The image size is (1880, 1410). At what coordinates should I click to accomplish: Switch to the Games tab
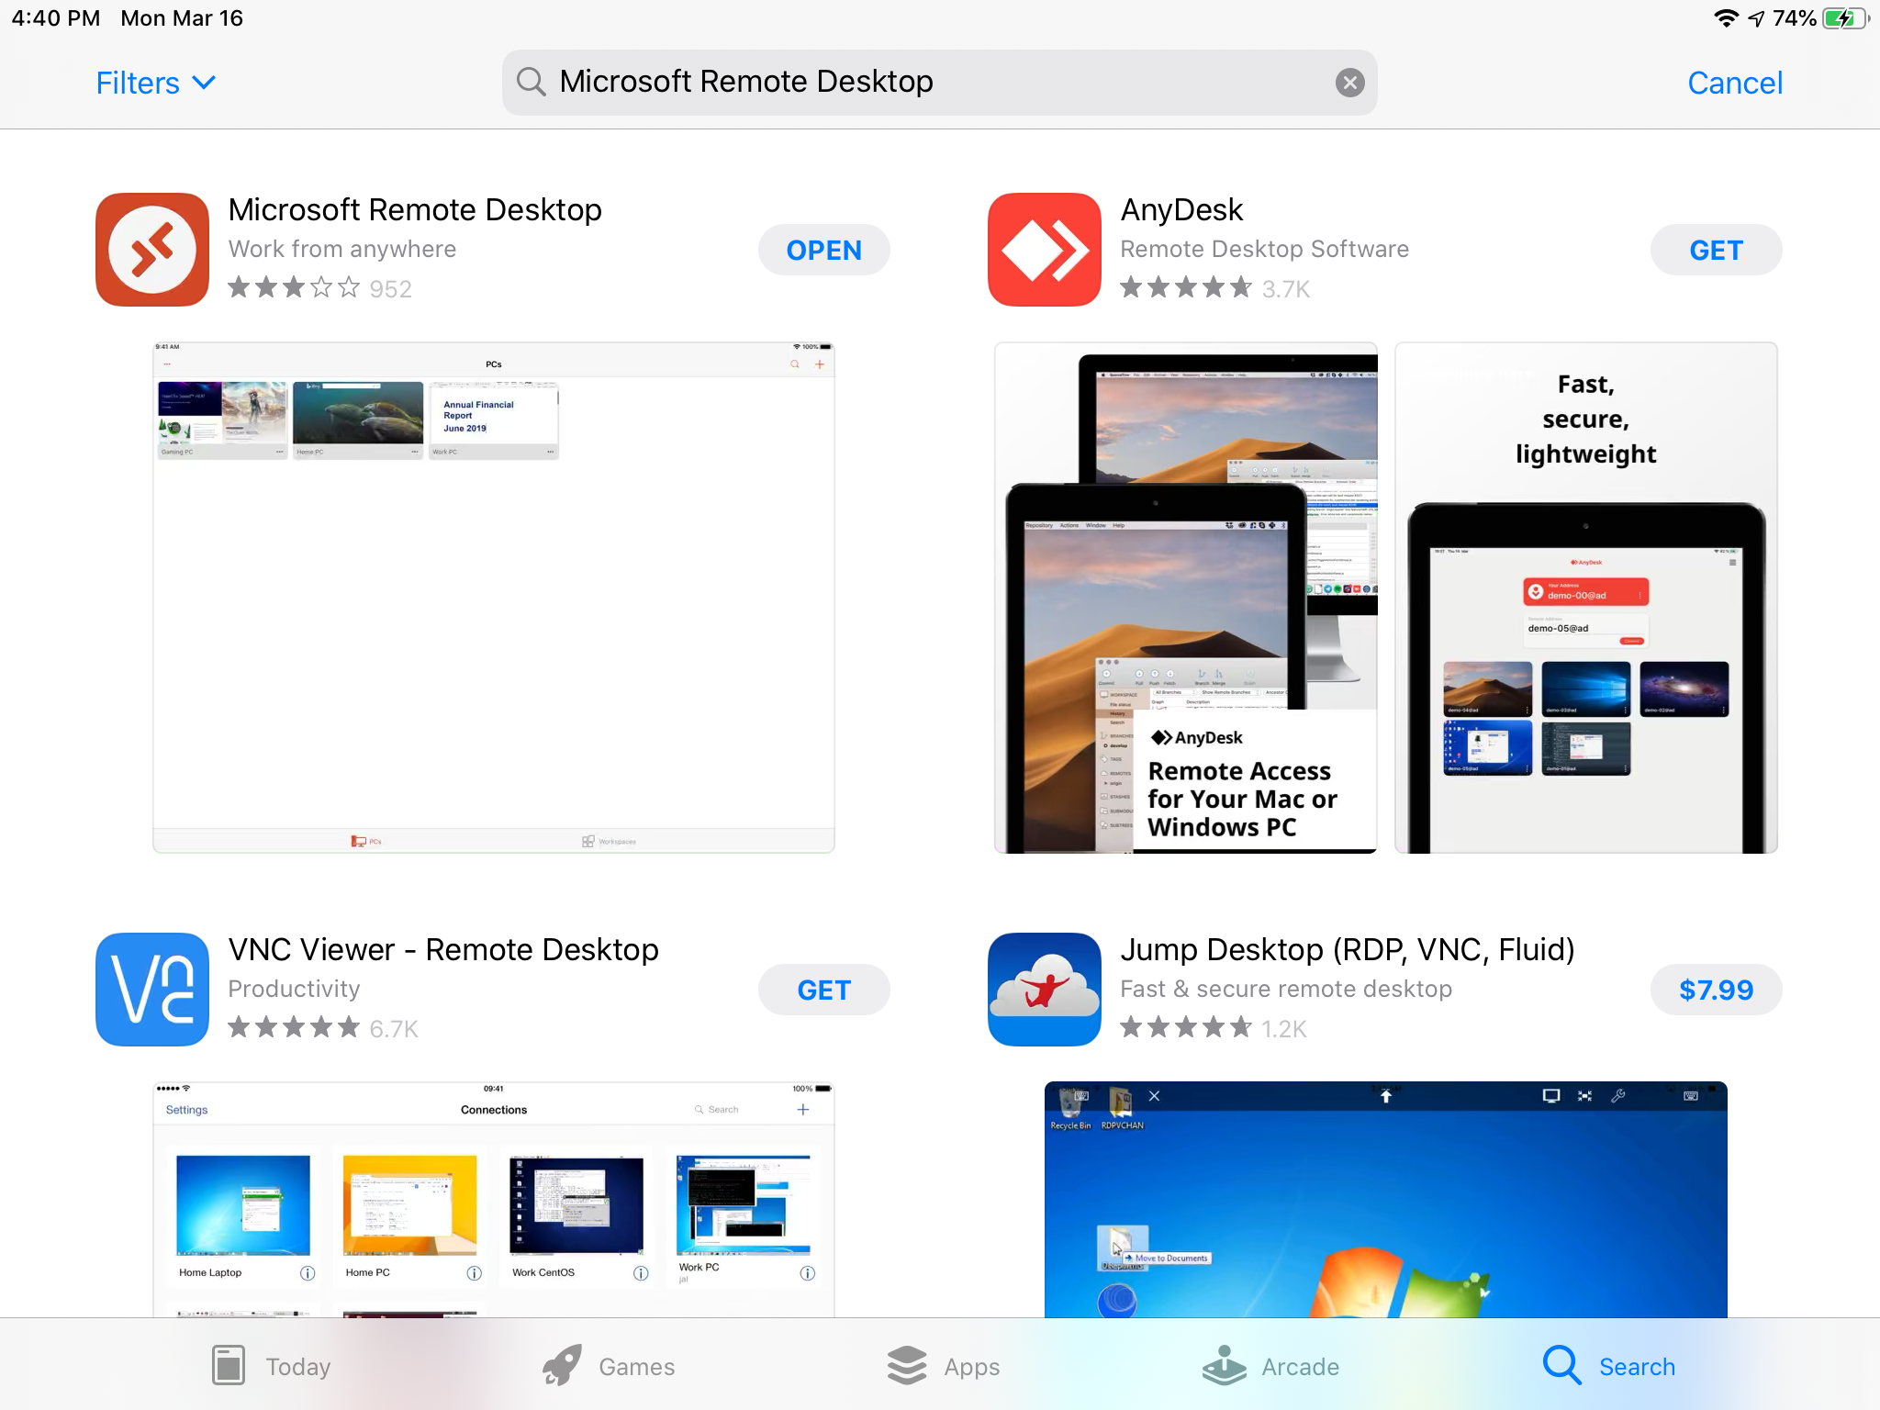(x=609, y=1366)
